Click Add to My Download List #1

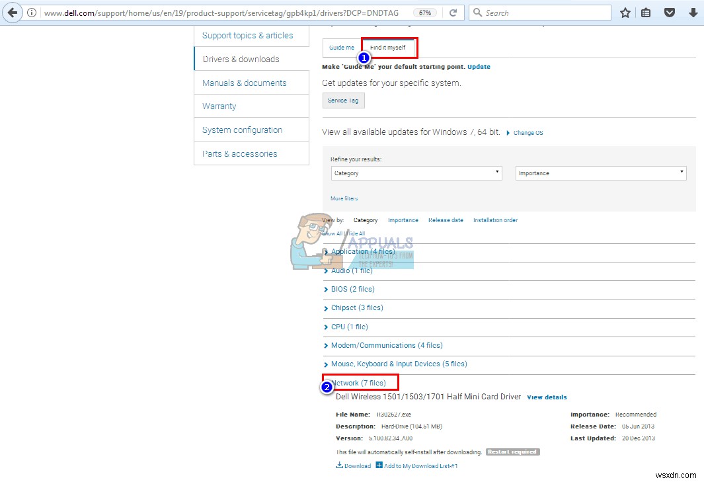pos(420,466)
